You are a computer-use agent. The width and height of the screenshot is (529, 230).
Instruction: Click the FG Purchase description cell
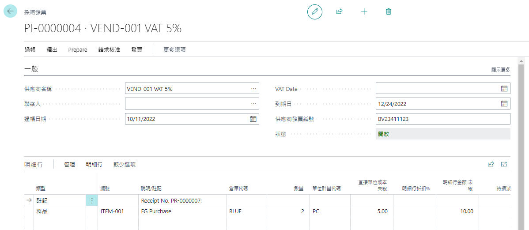182,211
